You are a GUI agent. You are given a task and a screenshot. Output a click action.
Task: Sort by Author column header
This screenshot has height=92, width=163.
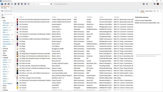[54, 17]
